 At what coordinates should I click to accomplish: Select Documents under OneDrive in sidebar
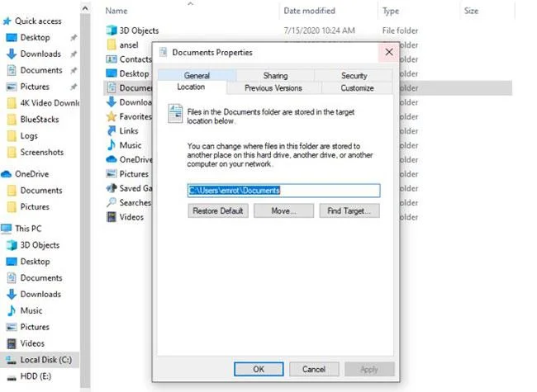click(41, 191)
